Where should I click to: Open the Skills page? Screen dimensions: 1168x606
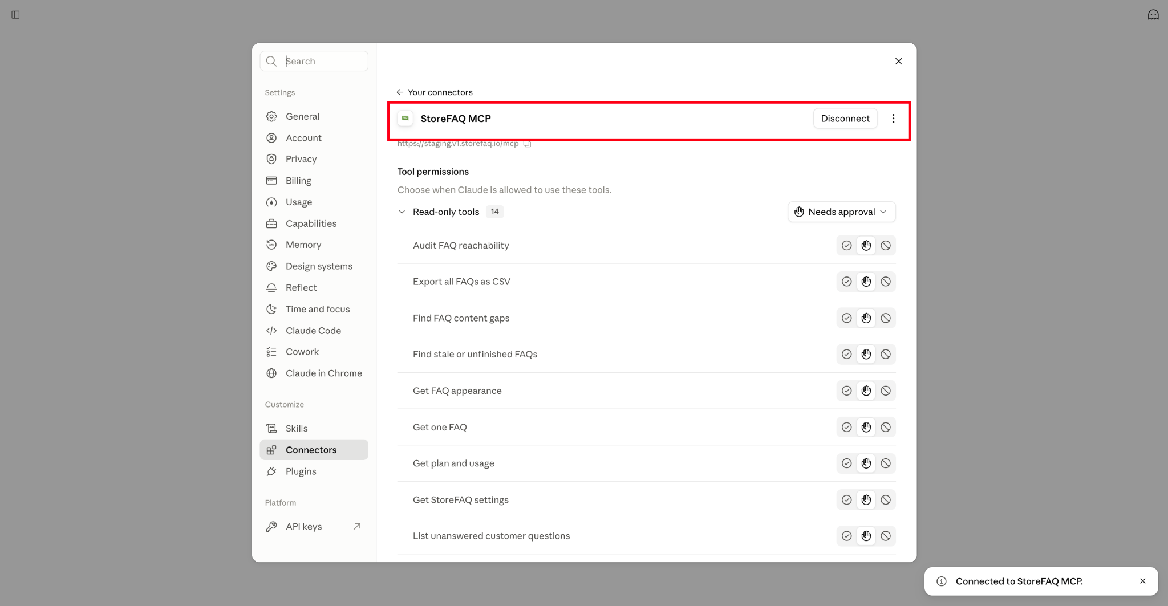click(314, 429)
